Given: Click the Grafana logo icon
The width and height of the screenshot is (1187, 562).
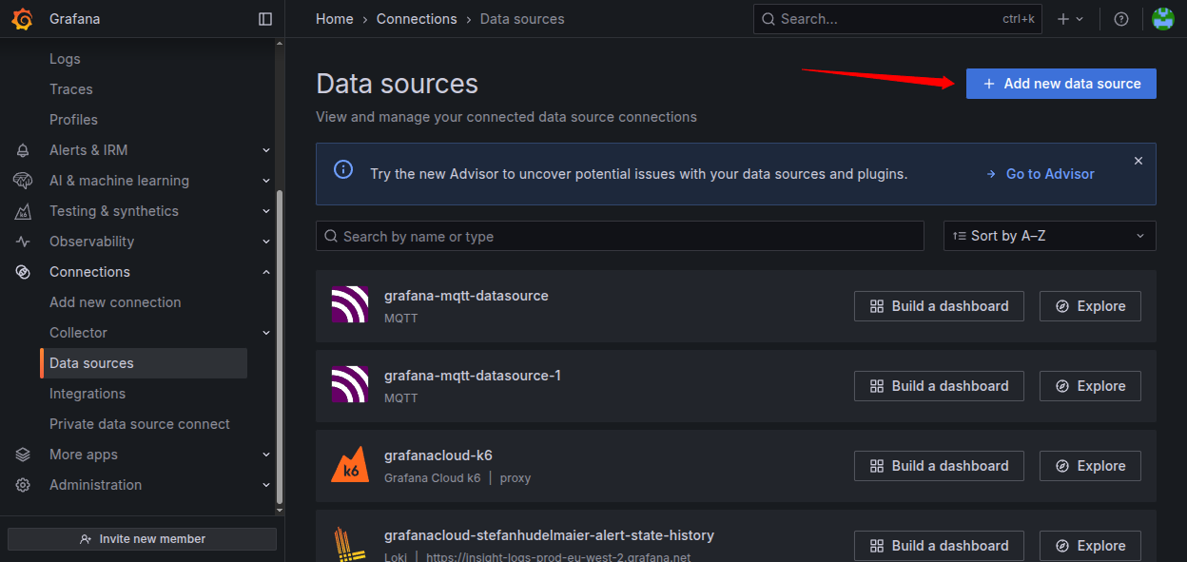Looking at the screenshot, I should click(22, 19).
